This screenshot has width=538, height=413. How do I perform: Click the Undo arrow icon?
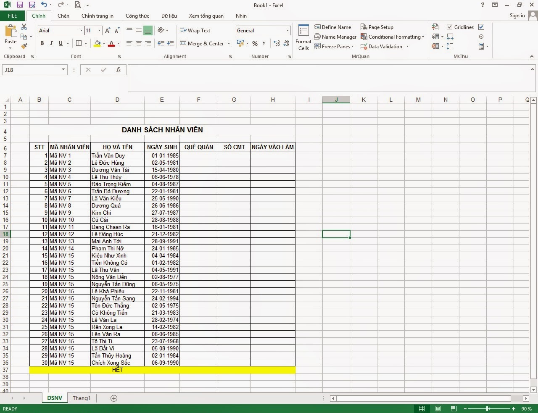(x=44, y=5)
